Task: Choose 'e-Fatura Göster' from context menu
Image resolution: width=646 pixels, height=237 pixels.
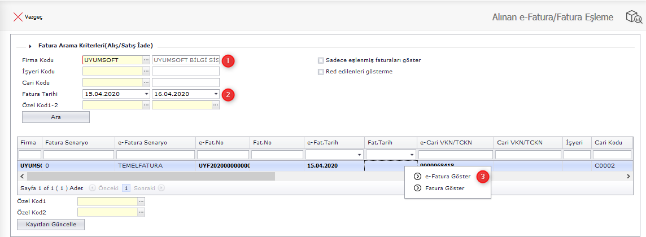Action: 447,177
